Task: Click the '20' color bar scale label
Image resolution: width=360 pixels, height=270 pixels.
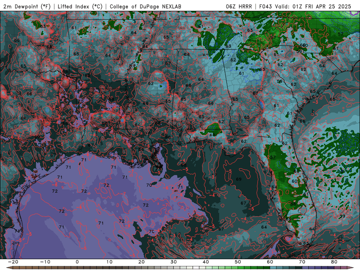Action: (141, 262)
